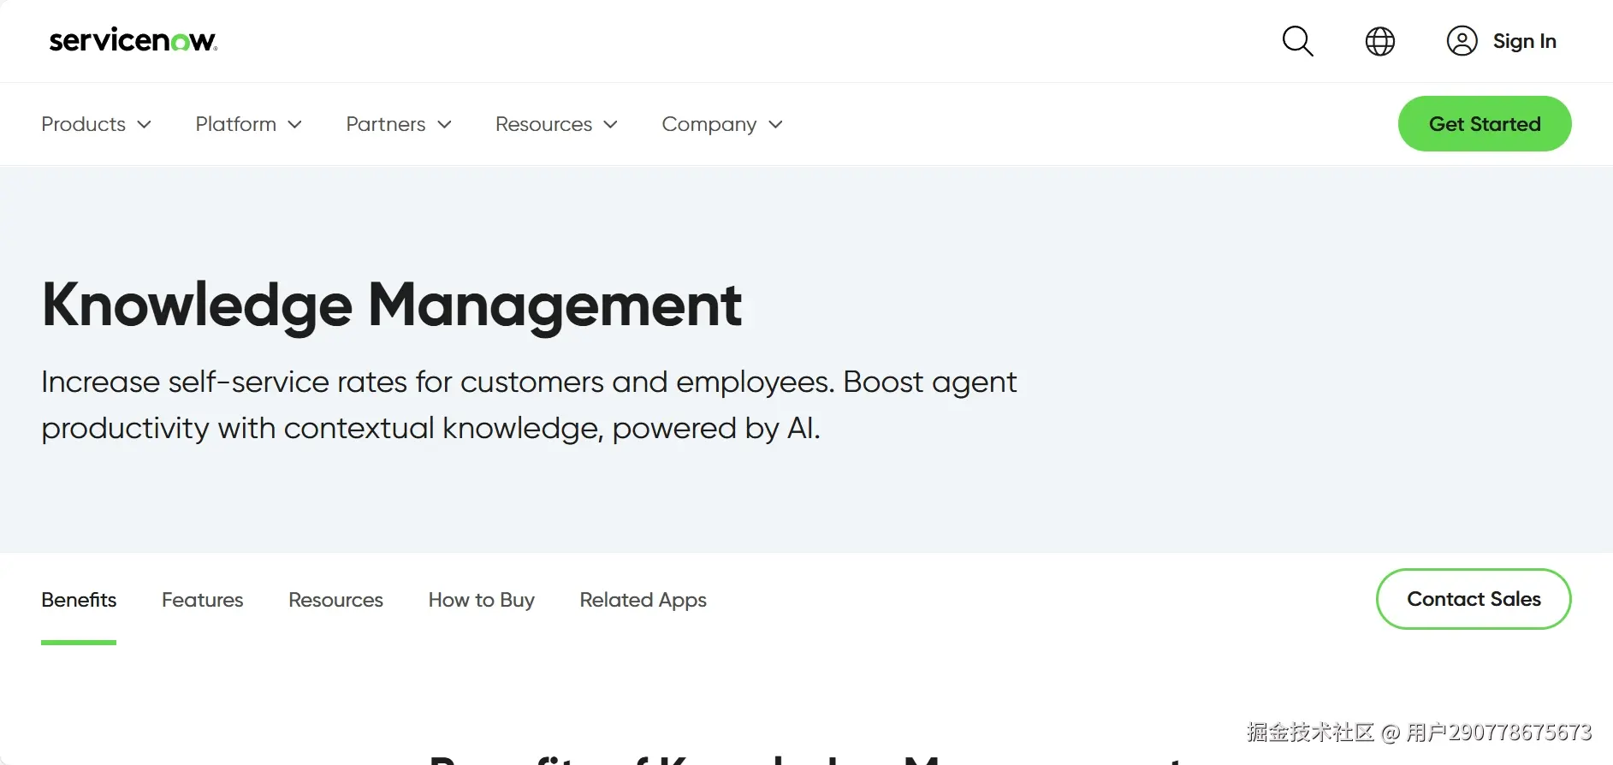This screenshot has height=765, width=1613.
Task: Click the Knowledge Management heading
Action: coord(392,305)
